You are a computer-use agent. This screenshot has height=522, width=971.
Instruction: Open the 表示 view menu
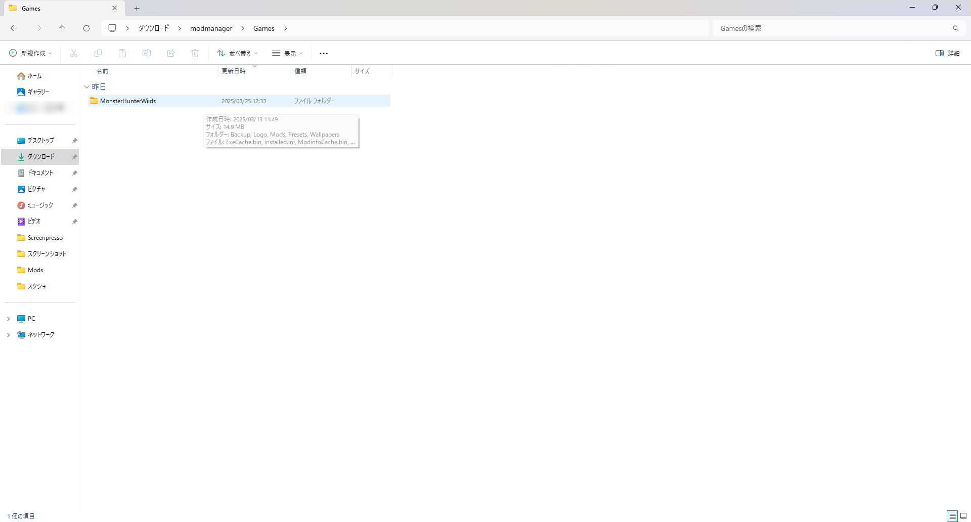click(287, 53)
